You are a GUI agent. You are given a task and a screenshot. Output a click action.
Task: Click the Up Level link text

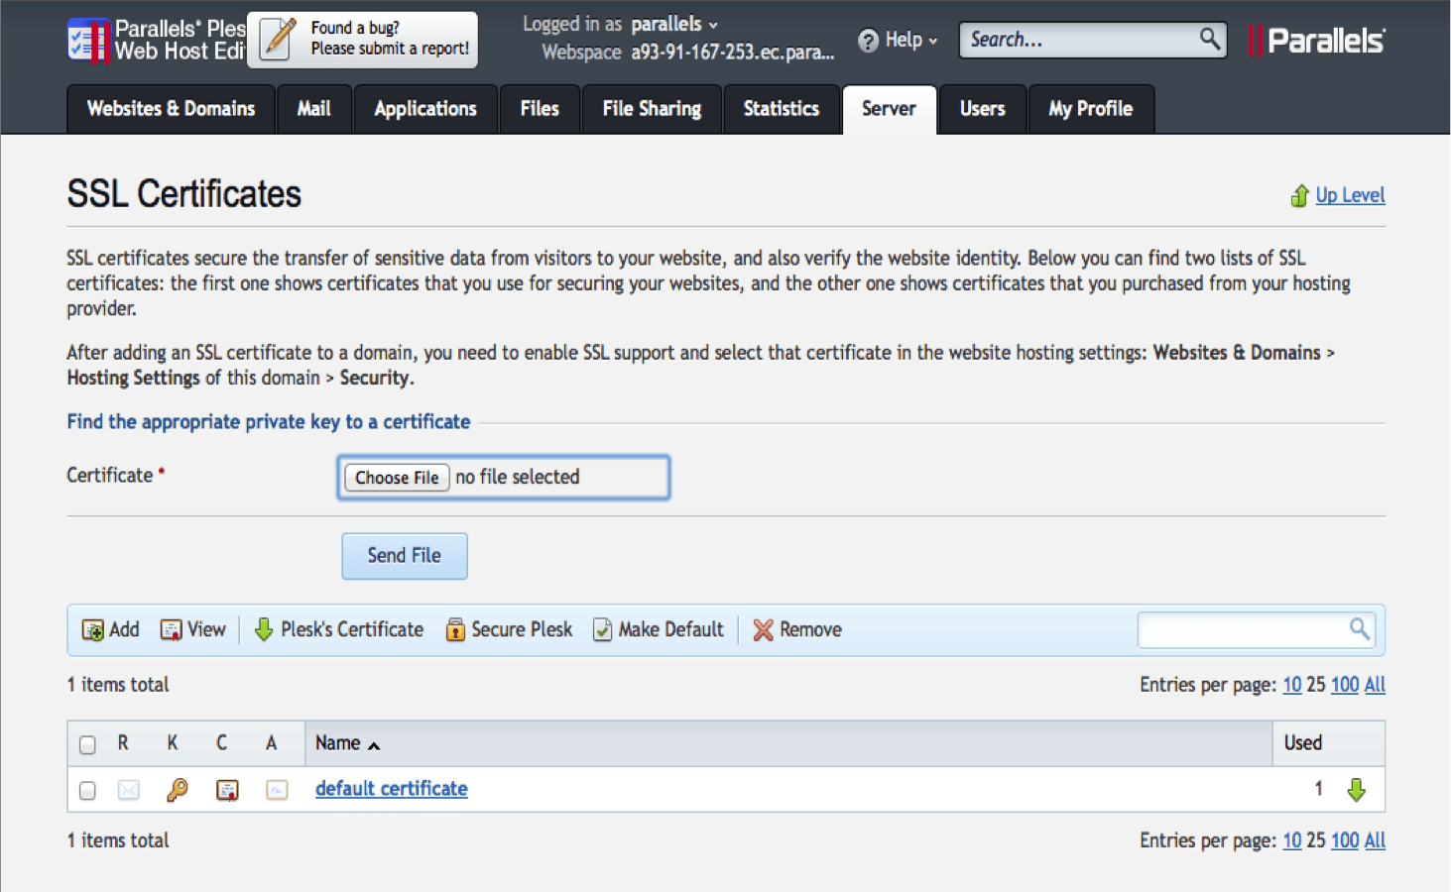1351,195
